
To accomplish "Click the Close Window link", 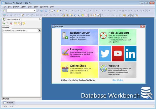I will 118,80.
